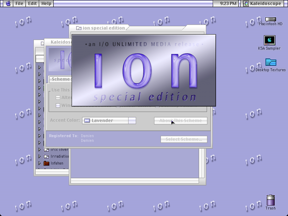
Task: Click the 9:23 PM menu bar clock
Action: click(226, 4)
